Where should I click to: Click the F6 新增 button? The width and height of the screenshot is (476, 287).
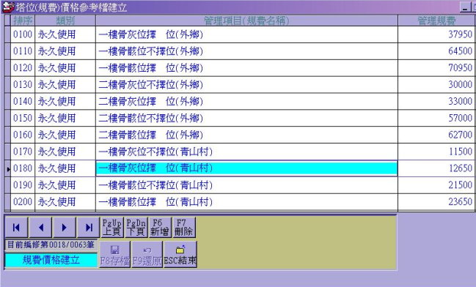coord(160,227)
